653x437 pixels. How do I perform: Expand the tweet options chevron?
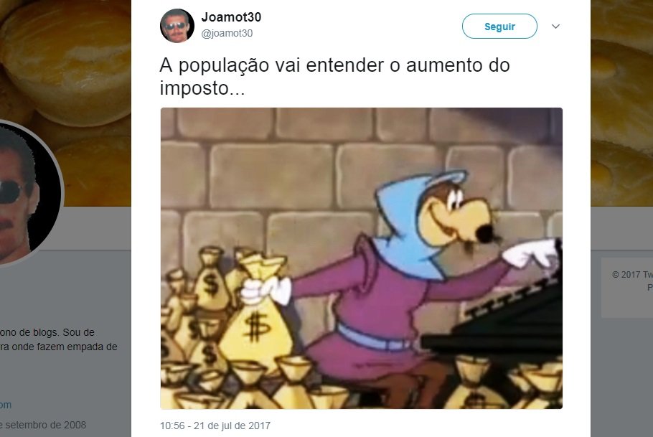[x=555, y=27]
